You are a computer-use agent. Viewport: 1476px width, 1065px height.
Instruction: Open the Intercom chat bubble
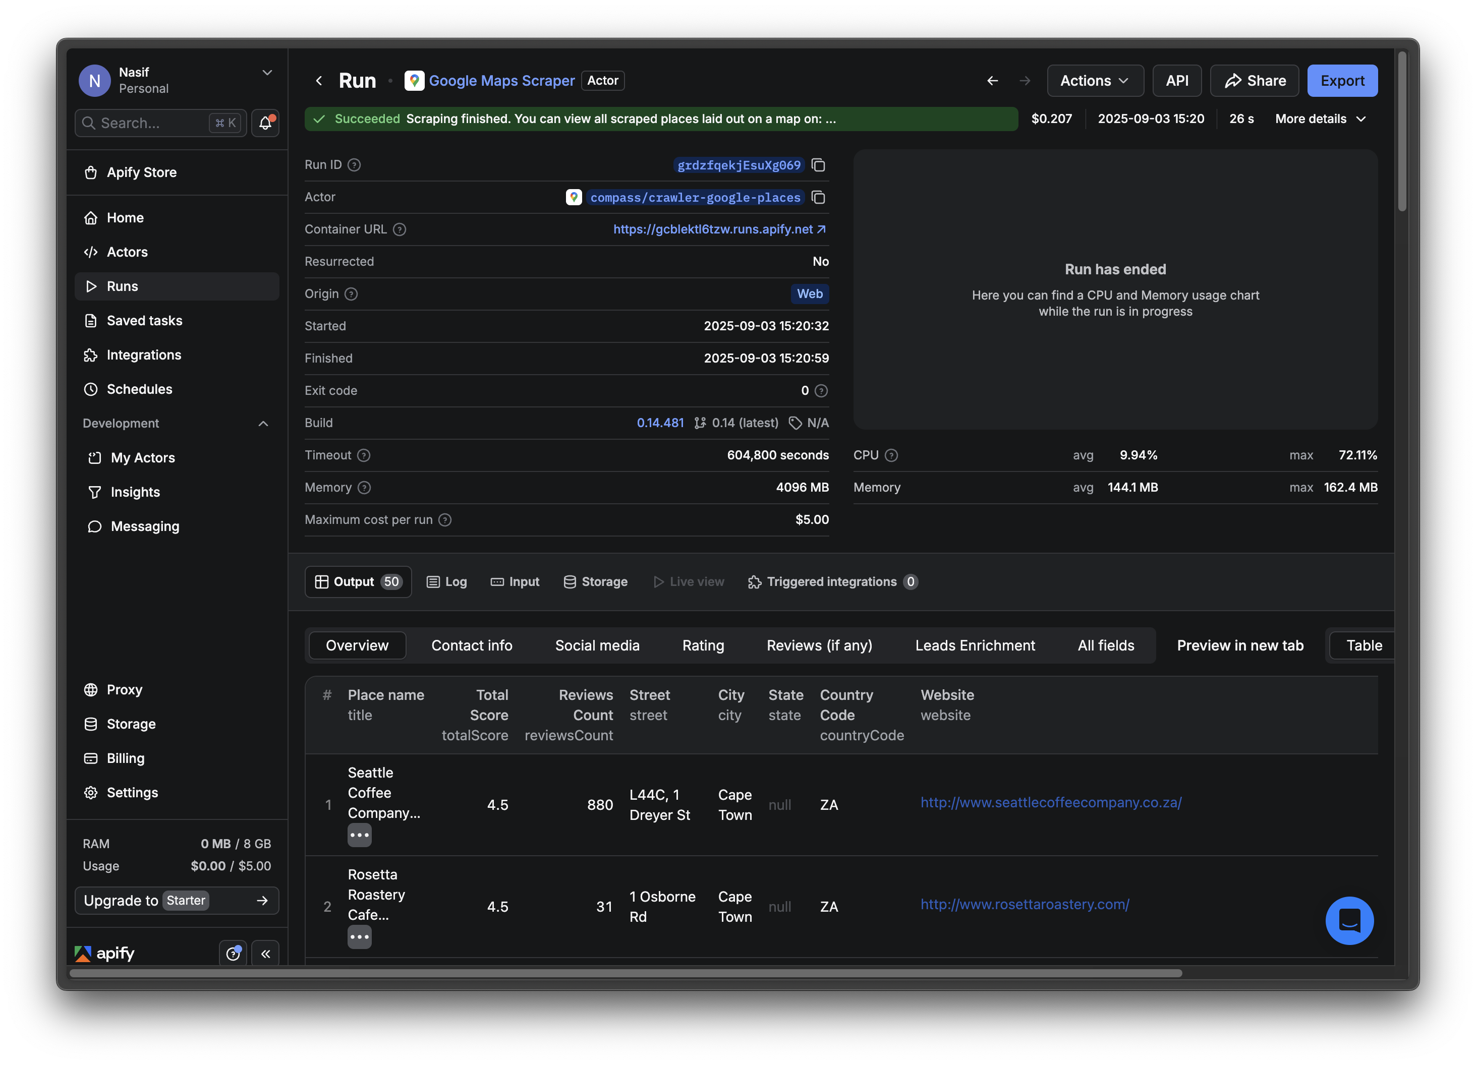1350,921
